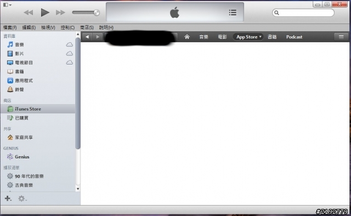Click the iCloud icon next to 影片
This screenshot has height=216, width=351.
click(70, 54)
